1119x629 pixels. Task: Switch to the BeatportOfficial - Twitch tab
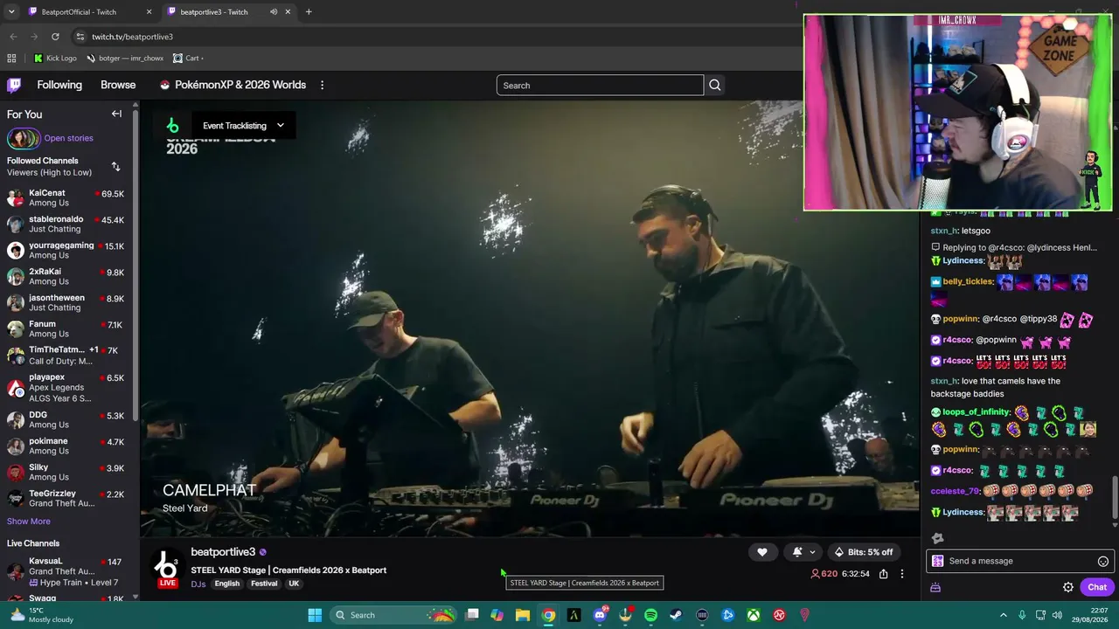pos(88,11)
